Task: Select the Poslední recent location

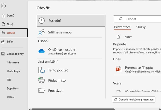Action: (x=71, y=21)
